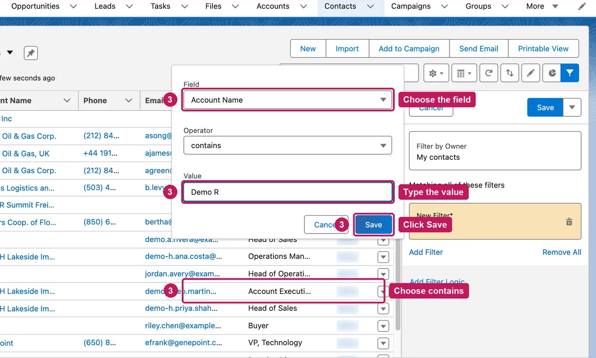
Task: Go to the Leads tab
Action: (x=105, y=6)
